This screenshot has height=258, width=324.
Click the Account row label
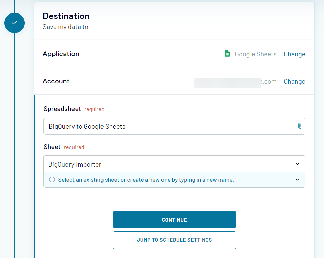click(x=56, y=81)
